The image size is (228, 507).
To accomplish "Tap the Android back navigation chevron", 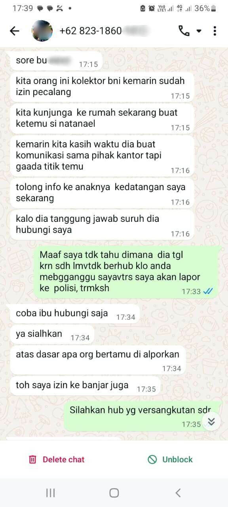I will (x=178, y=493).
